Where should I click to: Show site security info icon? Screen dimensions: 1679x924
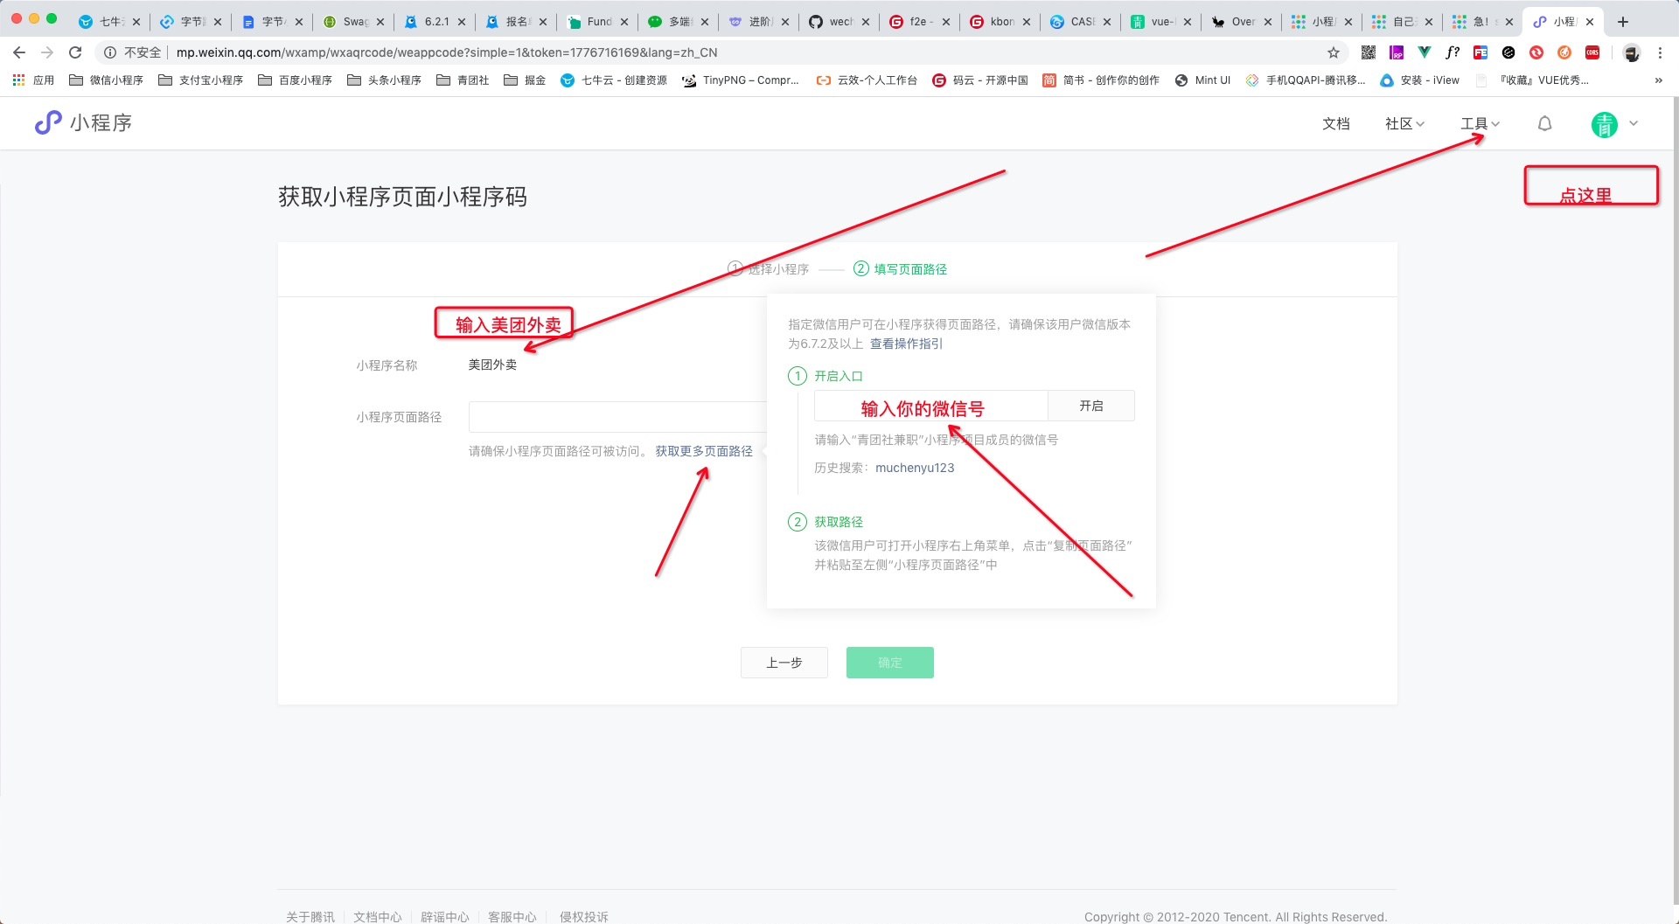click(x=110, y=52)
